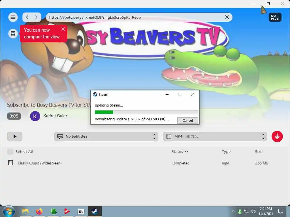This screenshot has width=290, height=217.
Task: Open the green people taskbar app
Action: (53, 211)
